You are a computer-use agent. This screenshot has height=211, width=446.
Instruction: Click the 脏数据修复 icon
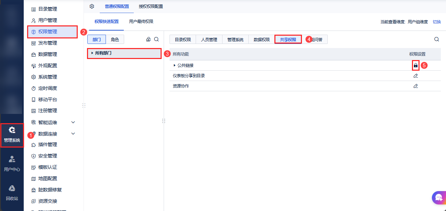point(33,190)
